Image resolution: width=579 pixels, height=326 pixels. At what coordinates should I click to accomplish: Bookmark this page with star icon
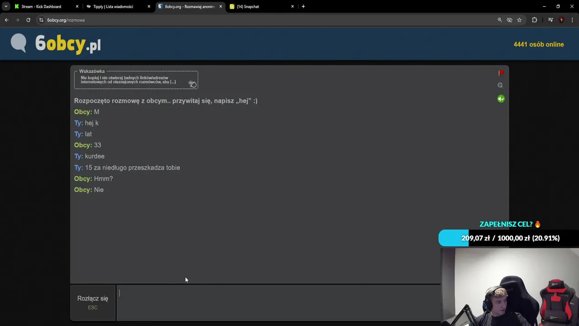(x=519, y=20)
